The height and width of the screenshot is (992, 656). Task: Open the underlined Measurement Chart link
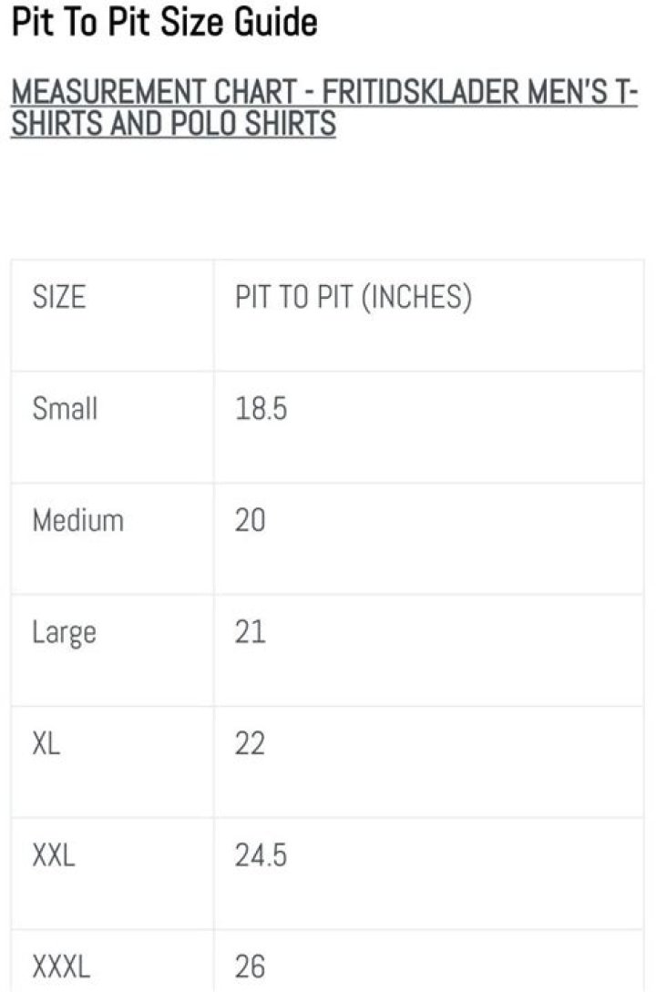point(323,94)
